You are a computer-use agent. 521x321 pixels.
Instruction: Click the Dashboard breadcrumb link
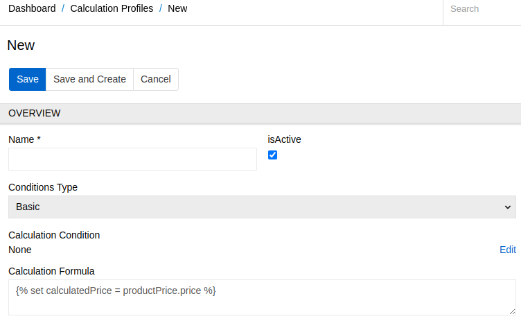(x=32, y=9)
